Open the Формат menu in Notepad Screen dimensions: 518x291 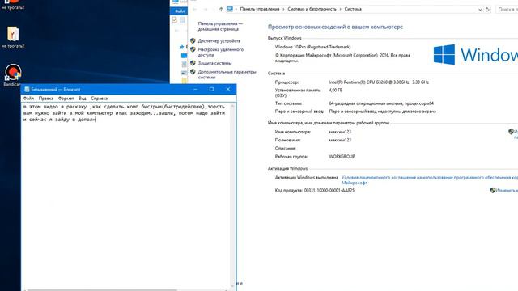pyautogui.click(x=66, y=99)
